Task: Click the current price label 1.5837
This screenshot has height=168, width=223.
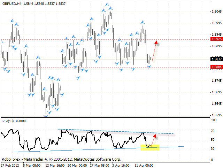Action: click(x=217, y=59)
